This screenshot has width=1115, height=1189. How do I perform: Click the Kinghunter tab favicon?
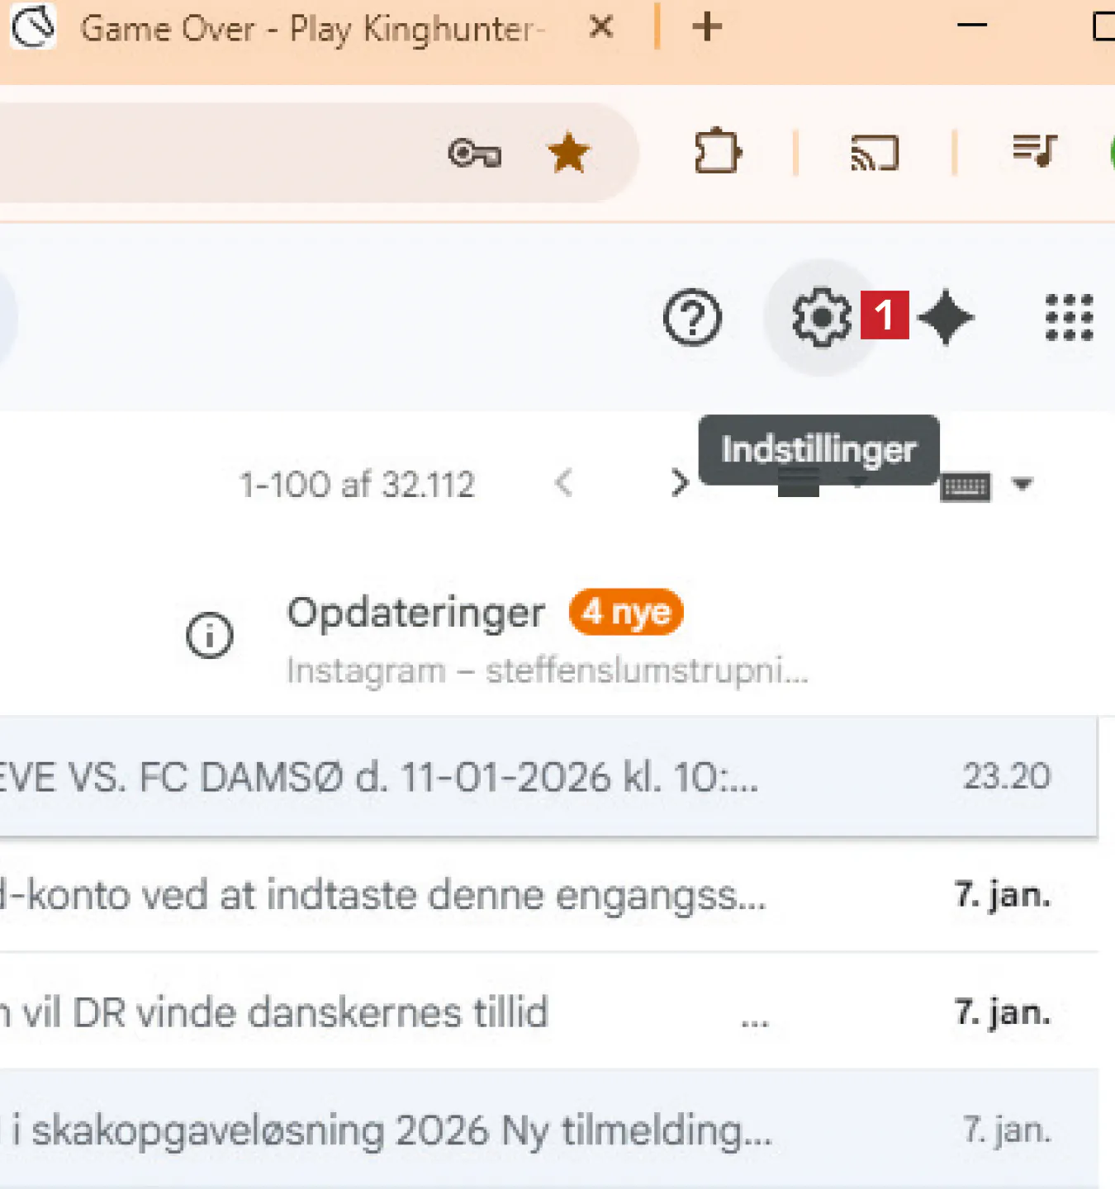click(x=33, y=27)
